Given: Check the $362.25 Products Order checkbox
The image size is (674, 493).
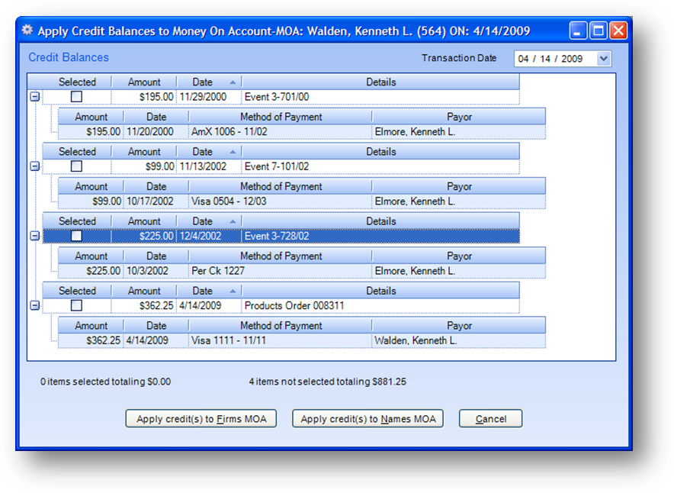Looking at the screenshot, I should [76, 305].
